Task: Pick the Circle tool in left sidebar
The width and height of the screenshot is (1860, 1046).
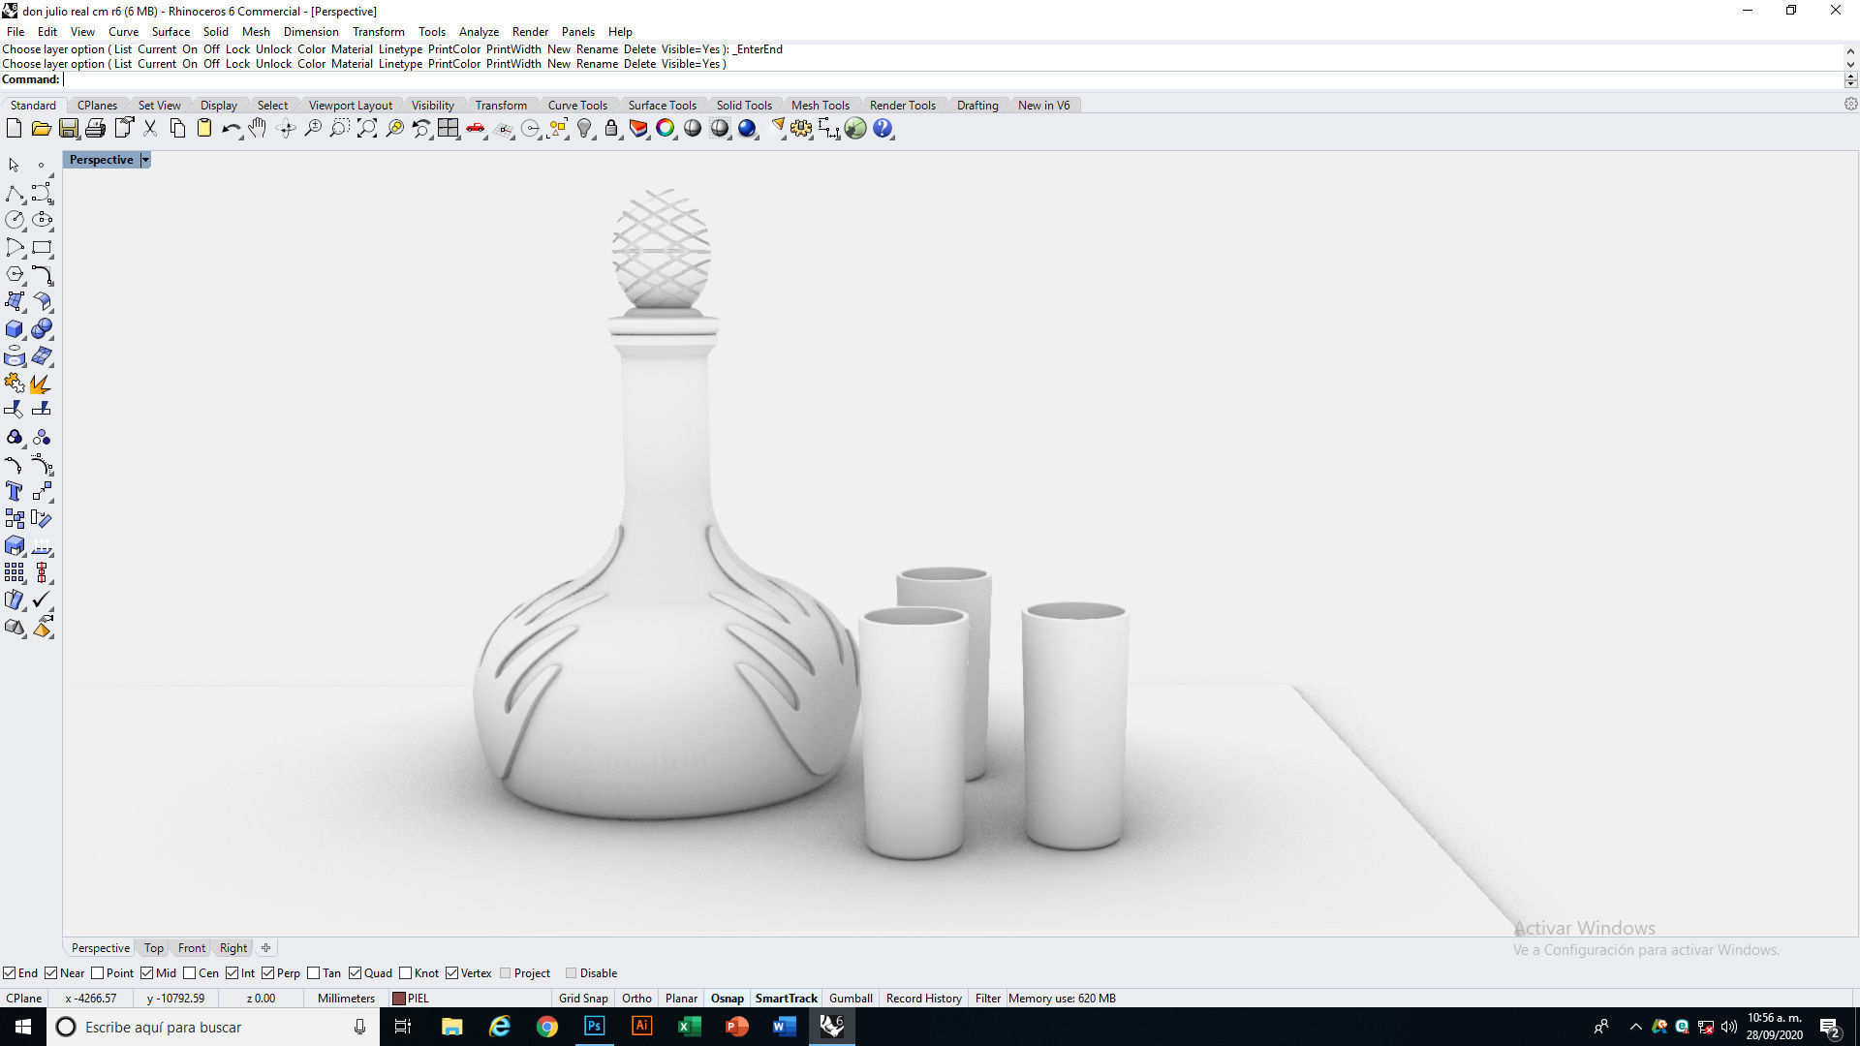Action: [14, 221]
